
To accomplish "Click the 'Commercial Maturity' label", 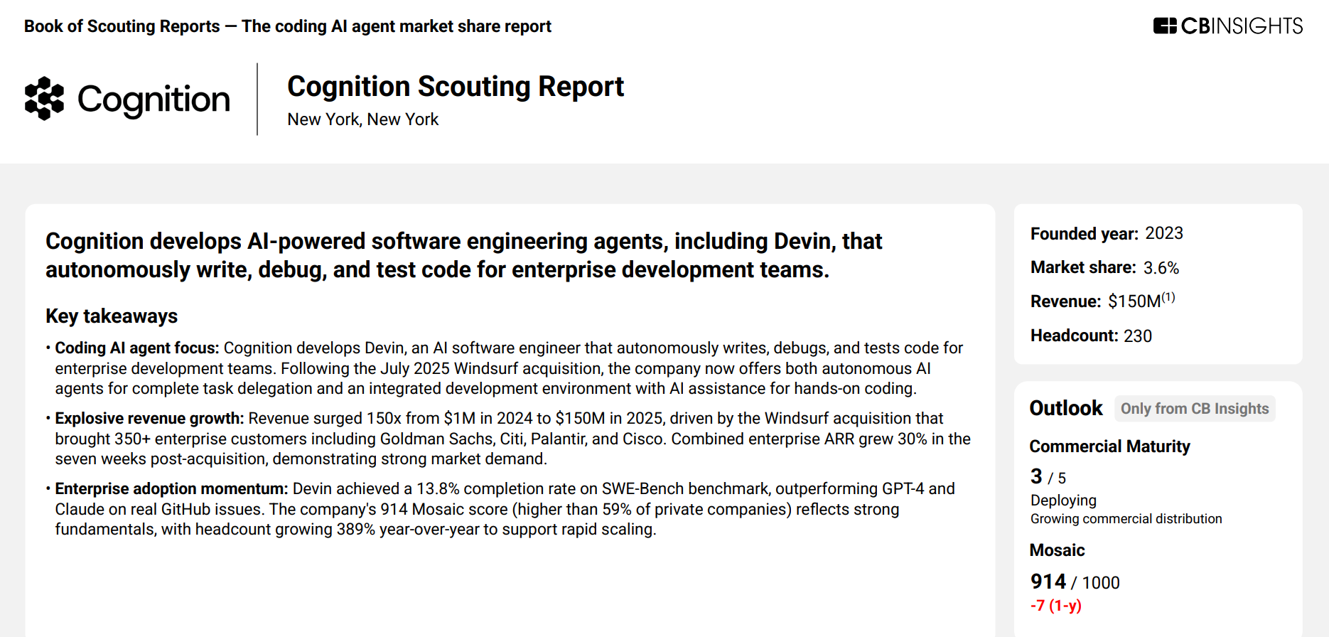I will pyautogui.click(x=1109, y=446).
